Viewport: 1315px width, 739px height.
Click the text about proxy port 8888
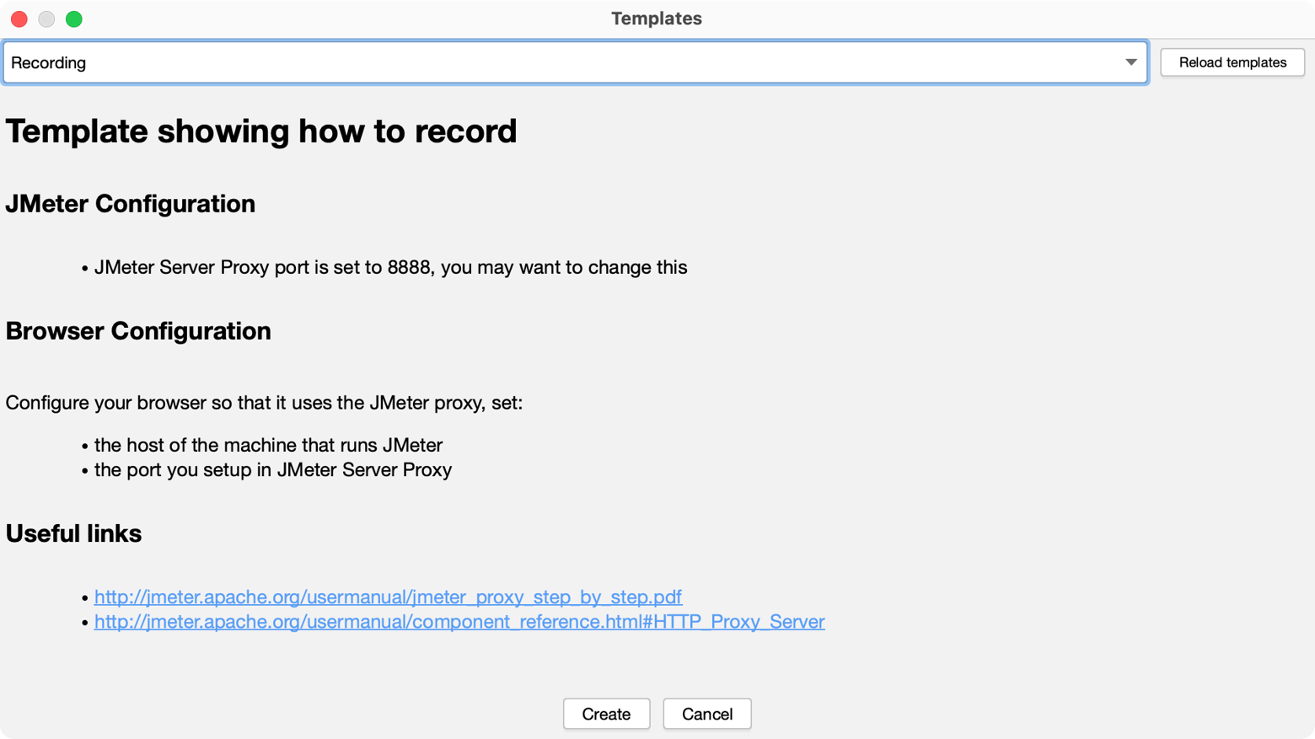391,267
